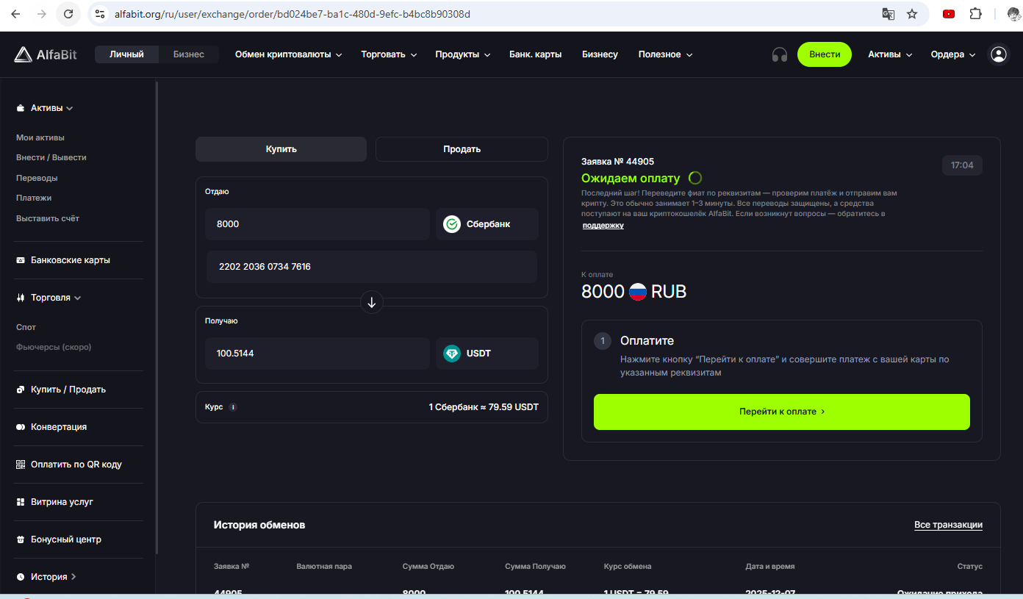Click the amount field showing 8000
The image size is (1023, 599).
pyautogui.click(x=317, y=224)
